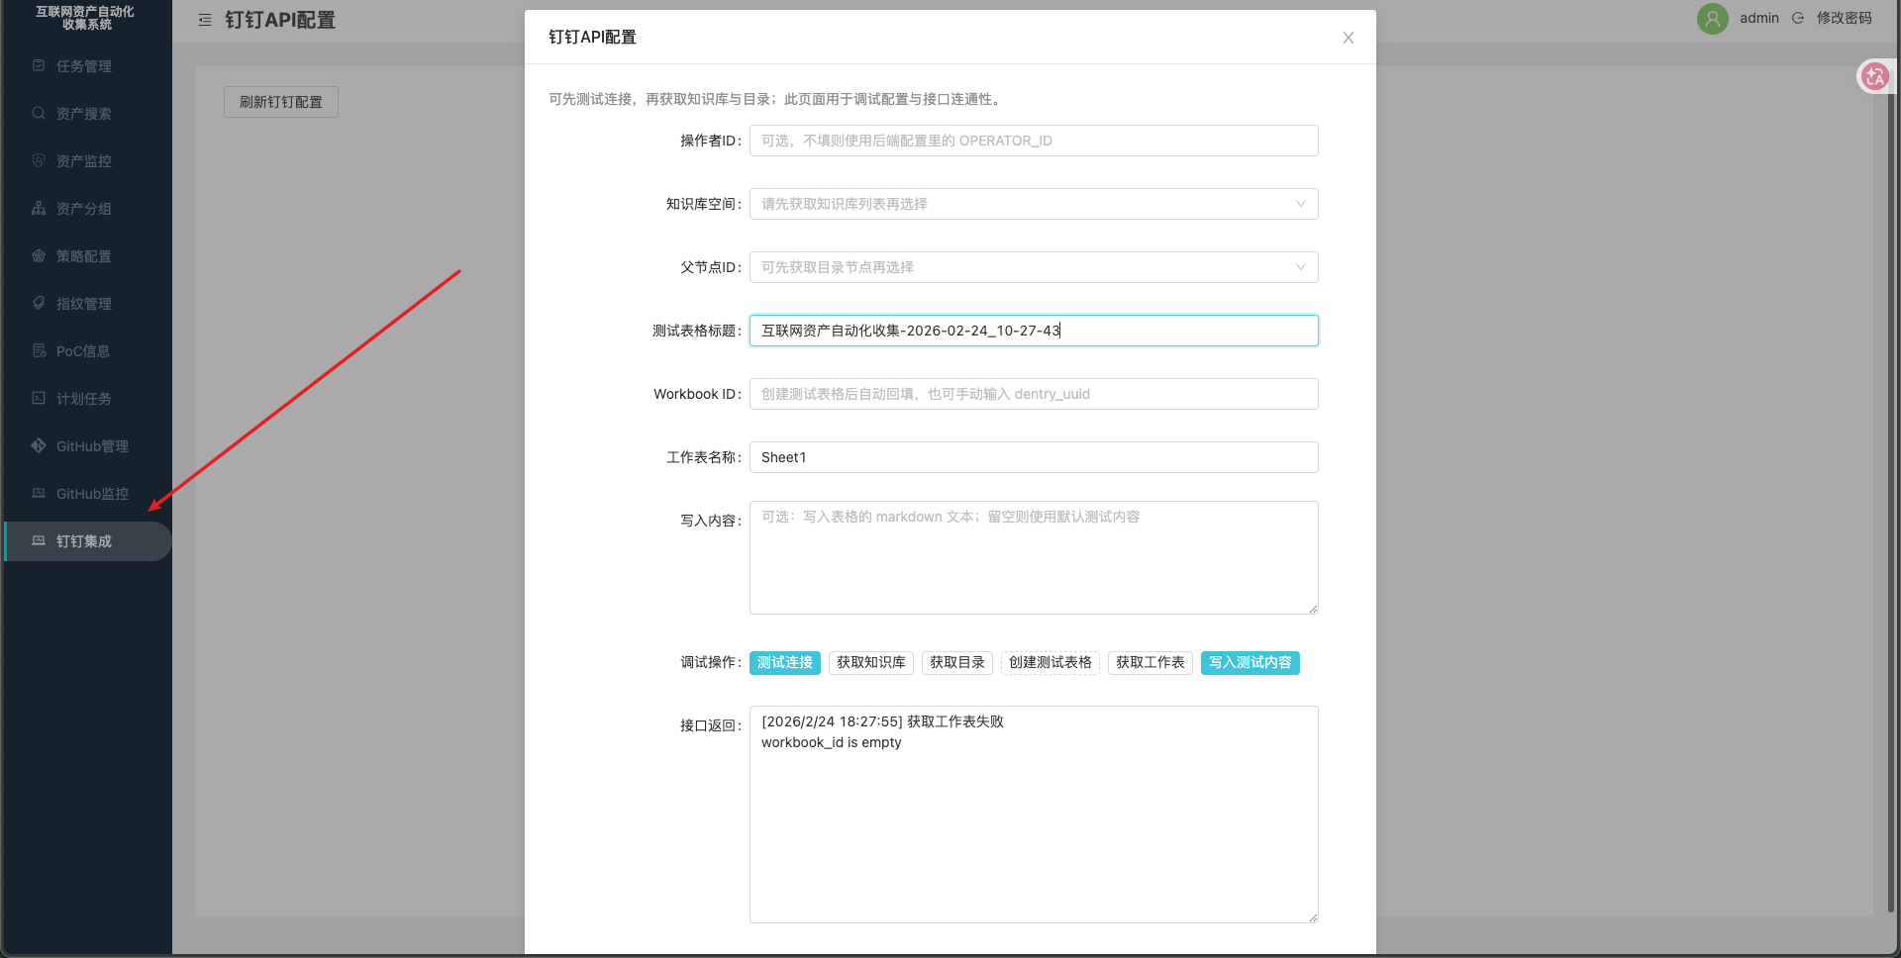Go to GitHub管理 menu item
The image size is (1901, 958).
[87, 446]
